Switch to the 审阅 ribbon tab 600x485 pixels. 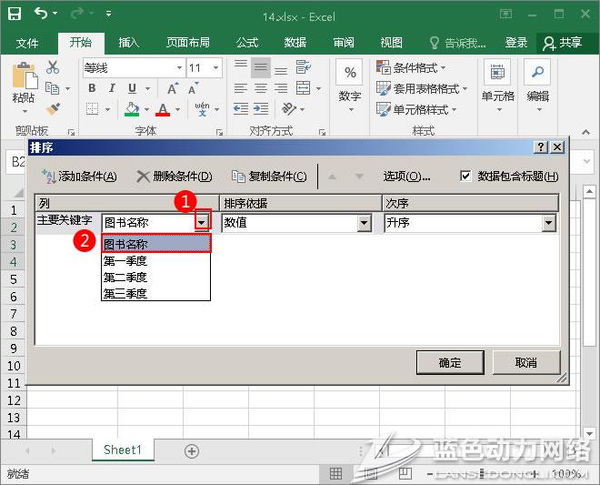click(344, 42)
